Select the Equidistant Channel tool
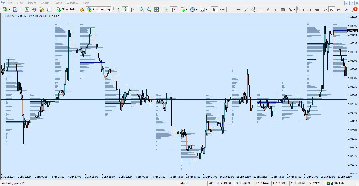359x186 pixels. point(253,9)
